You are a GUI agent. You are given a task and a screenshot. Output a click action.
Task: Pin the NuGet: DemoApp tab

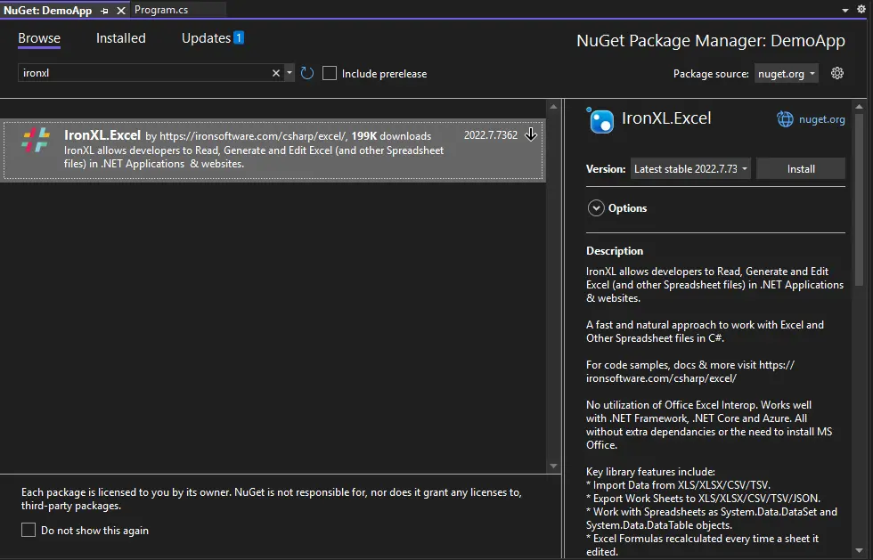pos(105,10)
